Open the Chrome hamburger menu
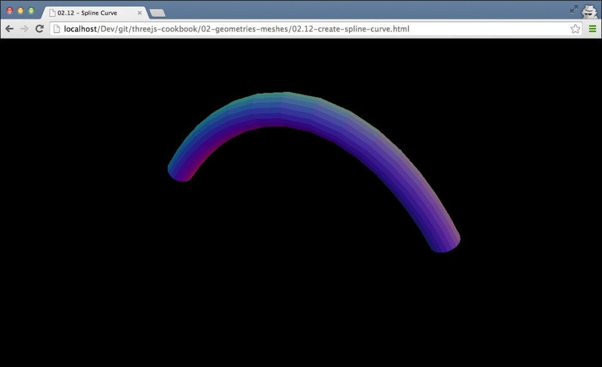The width and height of the screenshot is (602, 367). (592, 29)
